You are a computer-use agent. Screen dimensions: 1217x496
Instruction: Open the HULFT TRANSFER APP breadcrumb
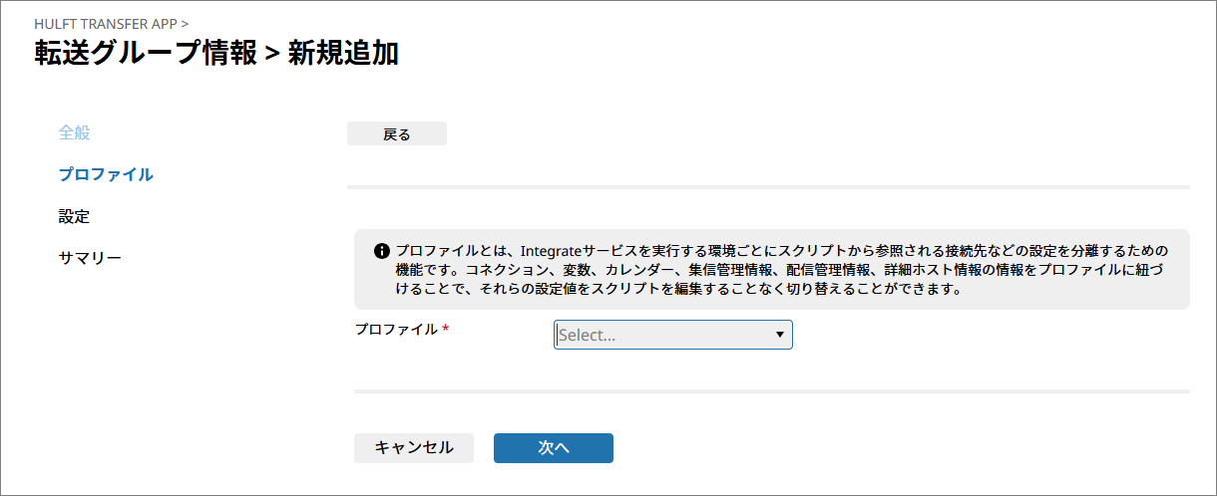(105, 22)
